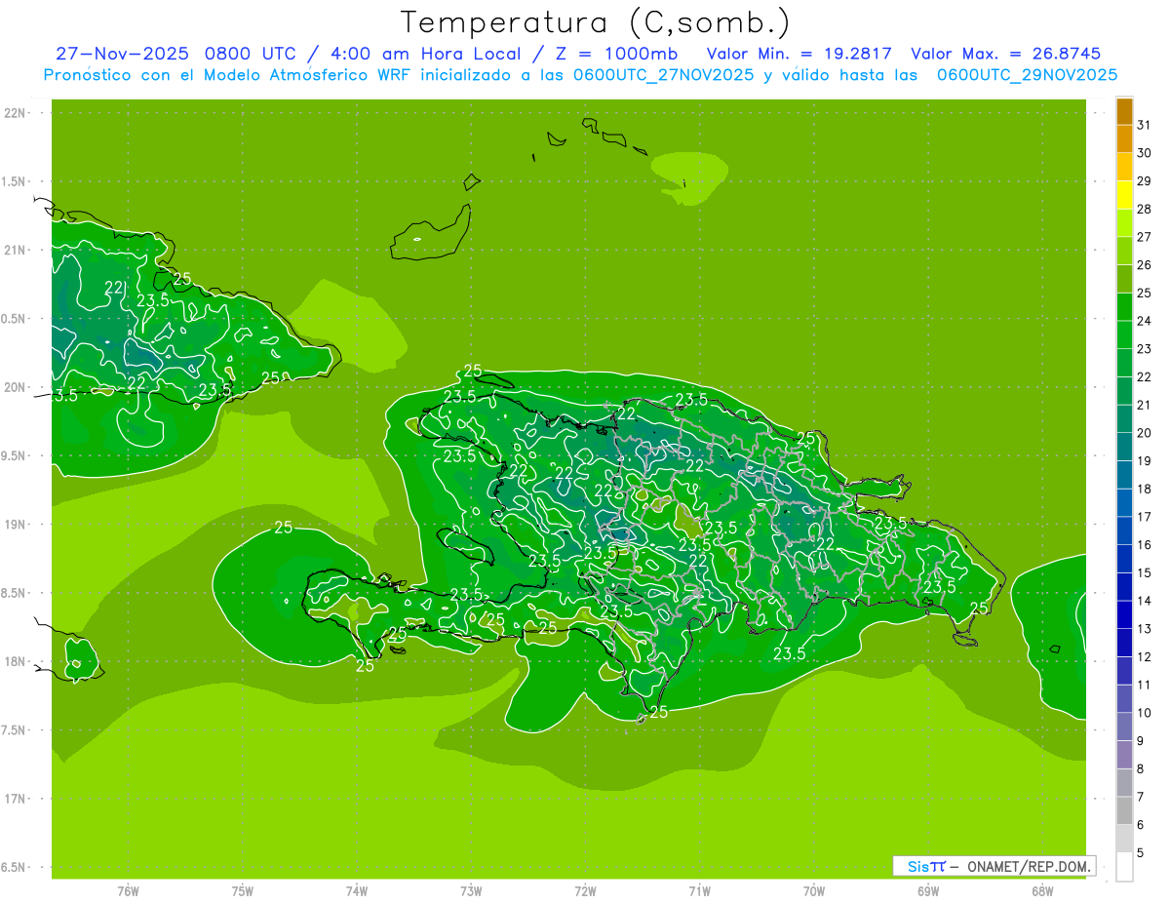The image size is (1170, 904).
Task: Click the 72W longitude axis label
Action: [x=585, y=890]
